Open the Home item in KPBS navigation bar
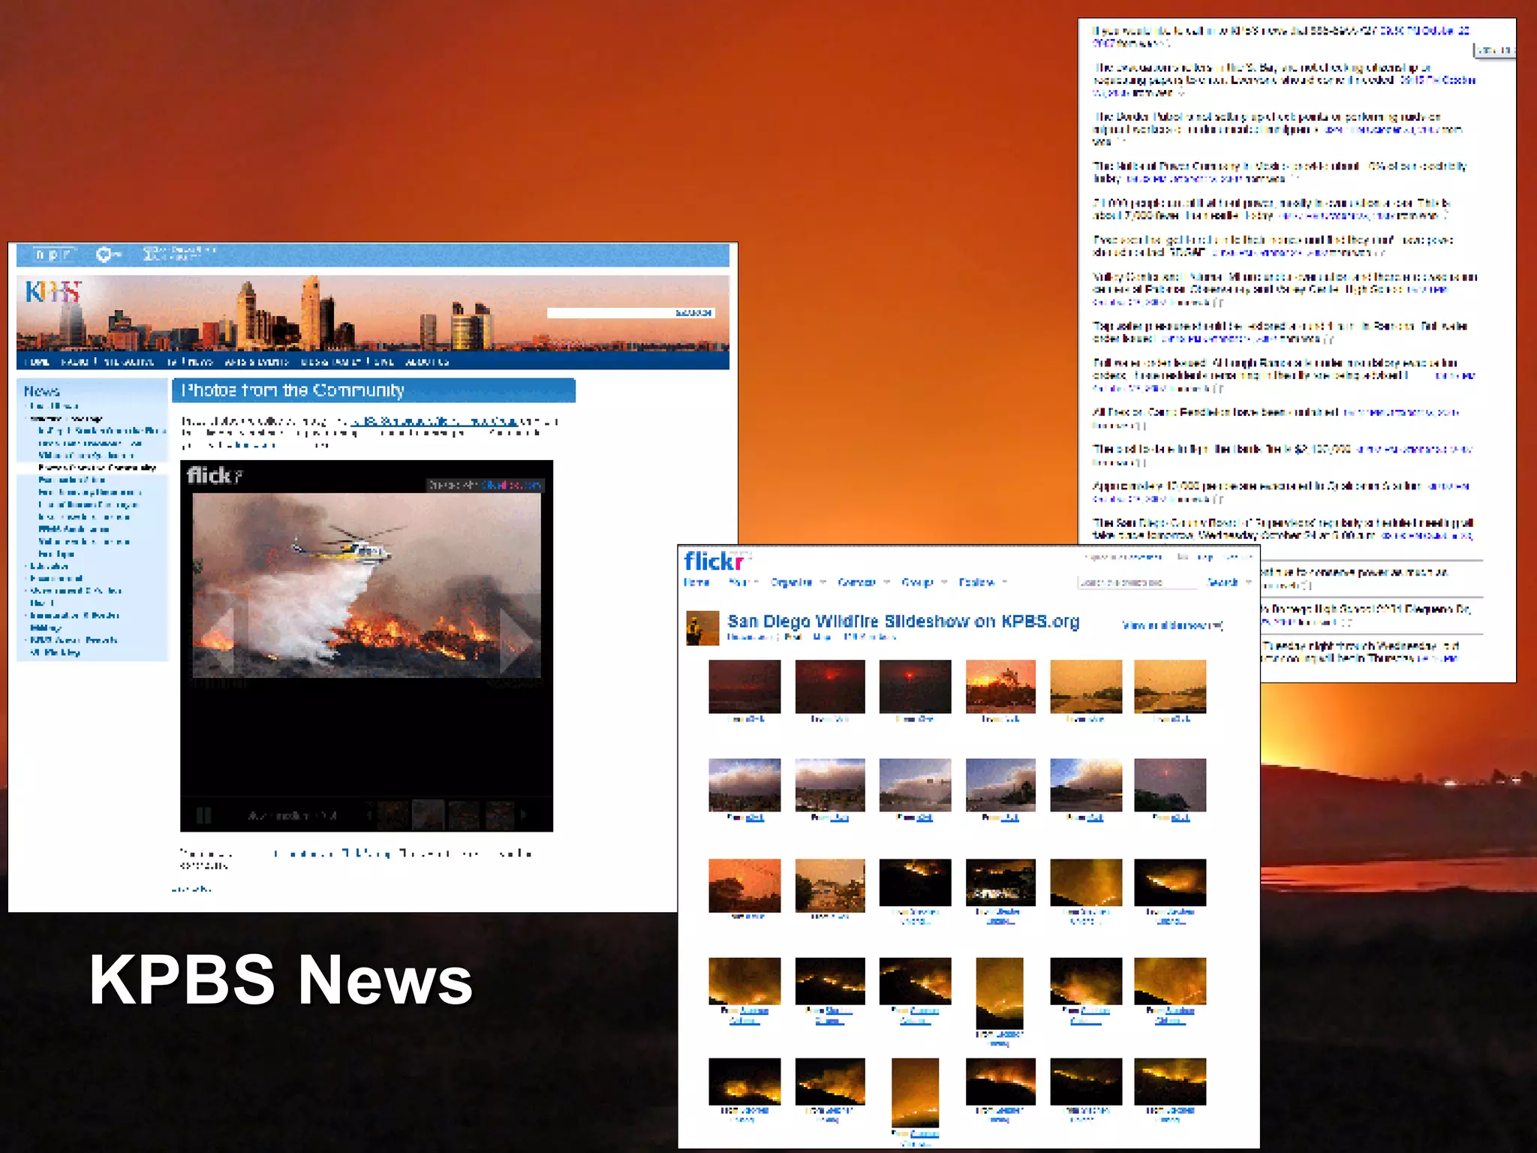 [36, 362]
